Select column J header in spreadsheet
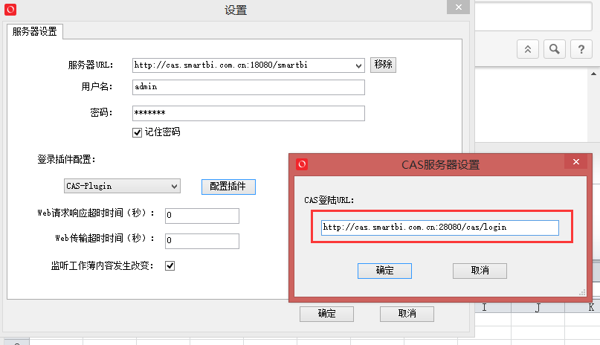The image size is (600, 345). click(x=538, y=307)
